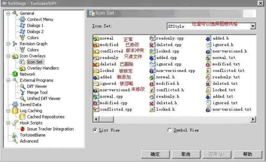Select the readonly.cpp list entry

[167, 39]
